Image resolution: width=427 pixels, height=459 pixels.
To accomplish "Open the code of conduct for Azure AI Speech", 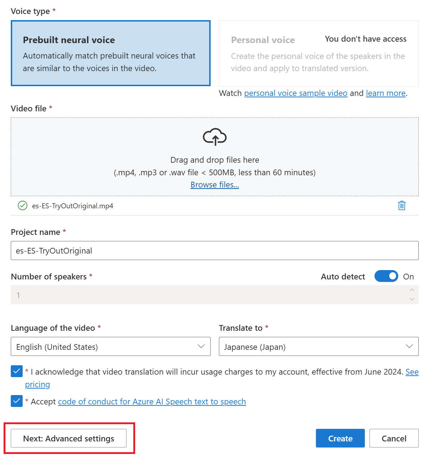I will click(152, 401).
